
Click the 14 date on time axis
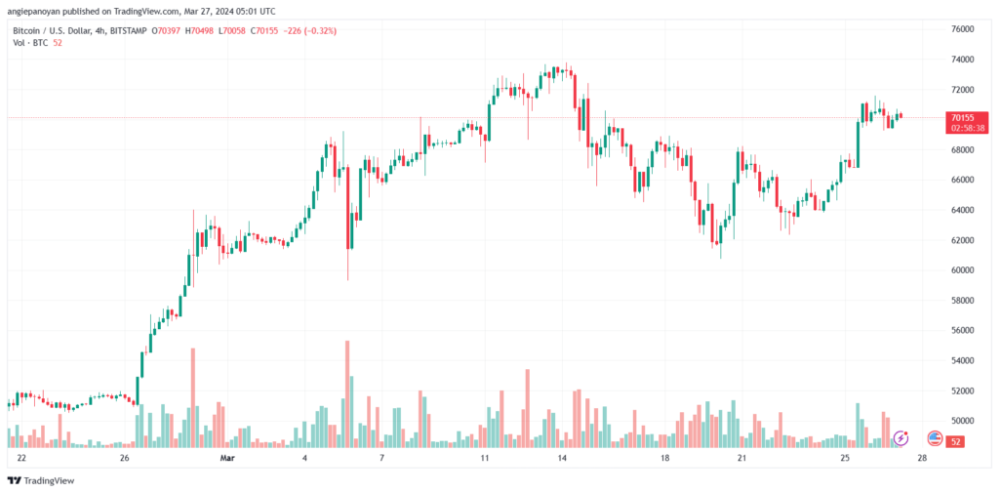(x=562, y=459)
